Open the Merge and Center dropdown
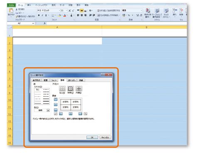 pos(119,15)
